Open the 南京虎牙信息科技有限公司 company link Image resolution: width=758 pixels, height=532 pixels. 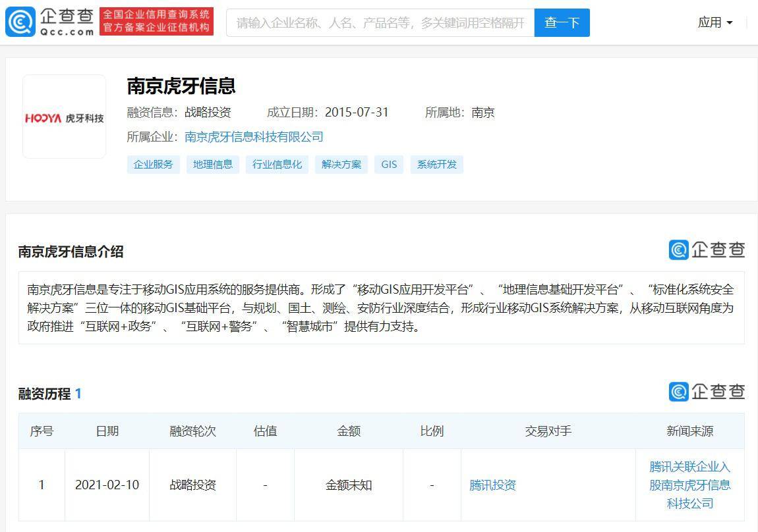click(x=252, y=136)
